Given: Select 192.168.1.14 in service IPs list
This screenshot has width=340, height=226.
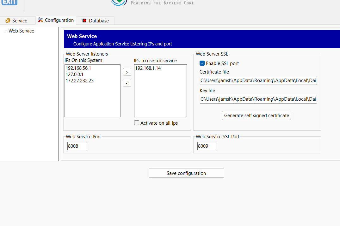Looking at the screenshot, I should click(x=148, y=68).
